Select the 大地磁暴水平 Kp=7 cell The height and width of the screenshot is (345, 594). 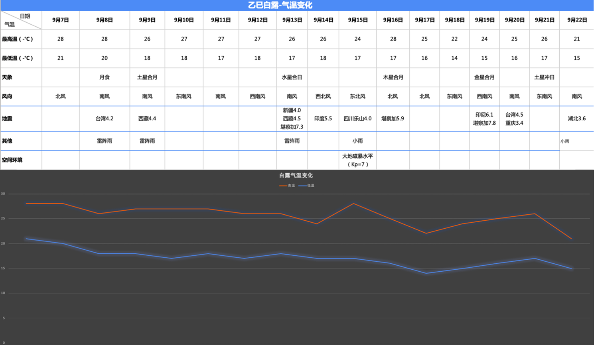click(357, 160)
